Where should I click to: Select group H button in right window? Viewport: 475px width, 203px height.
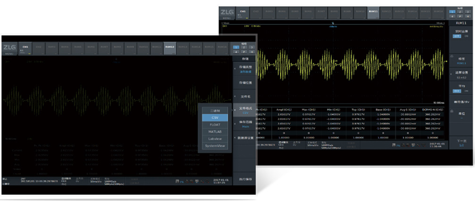468,16
